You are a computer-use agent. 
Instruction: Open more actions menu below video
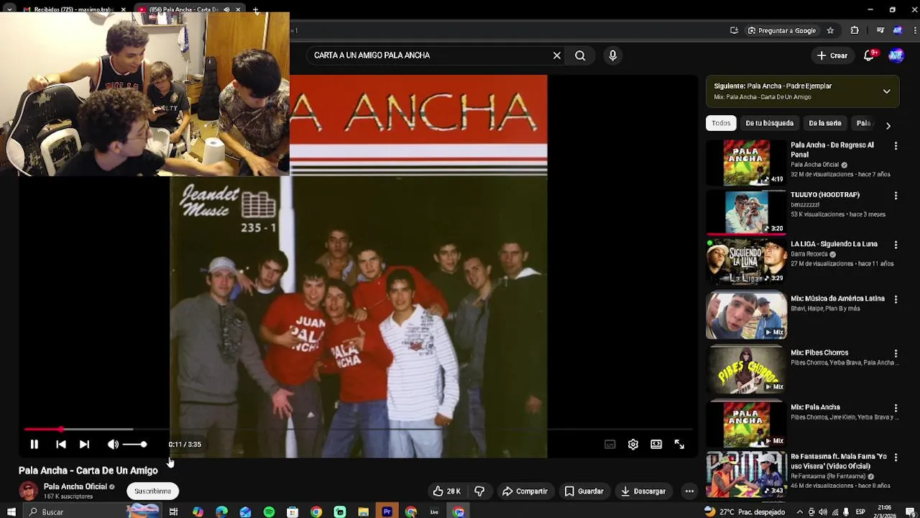[x=689, y=491]
